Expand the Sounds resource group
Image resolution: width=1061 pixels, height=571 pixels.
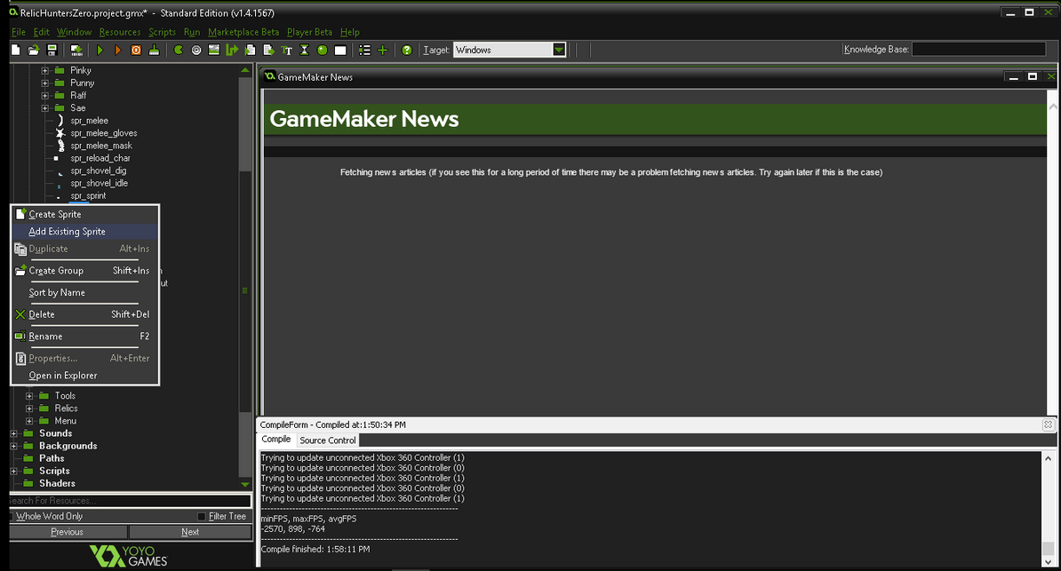pyautogui.click(x=13, y=433)
